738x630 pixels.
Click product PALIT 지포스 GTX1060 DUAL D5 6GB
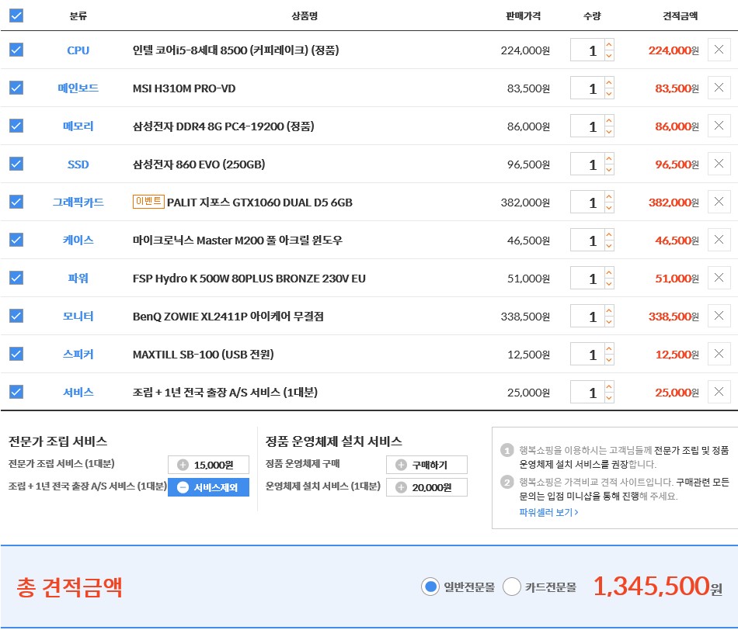coord(259,202)
